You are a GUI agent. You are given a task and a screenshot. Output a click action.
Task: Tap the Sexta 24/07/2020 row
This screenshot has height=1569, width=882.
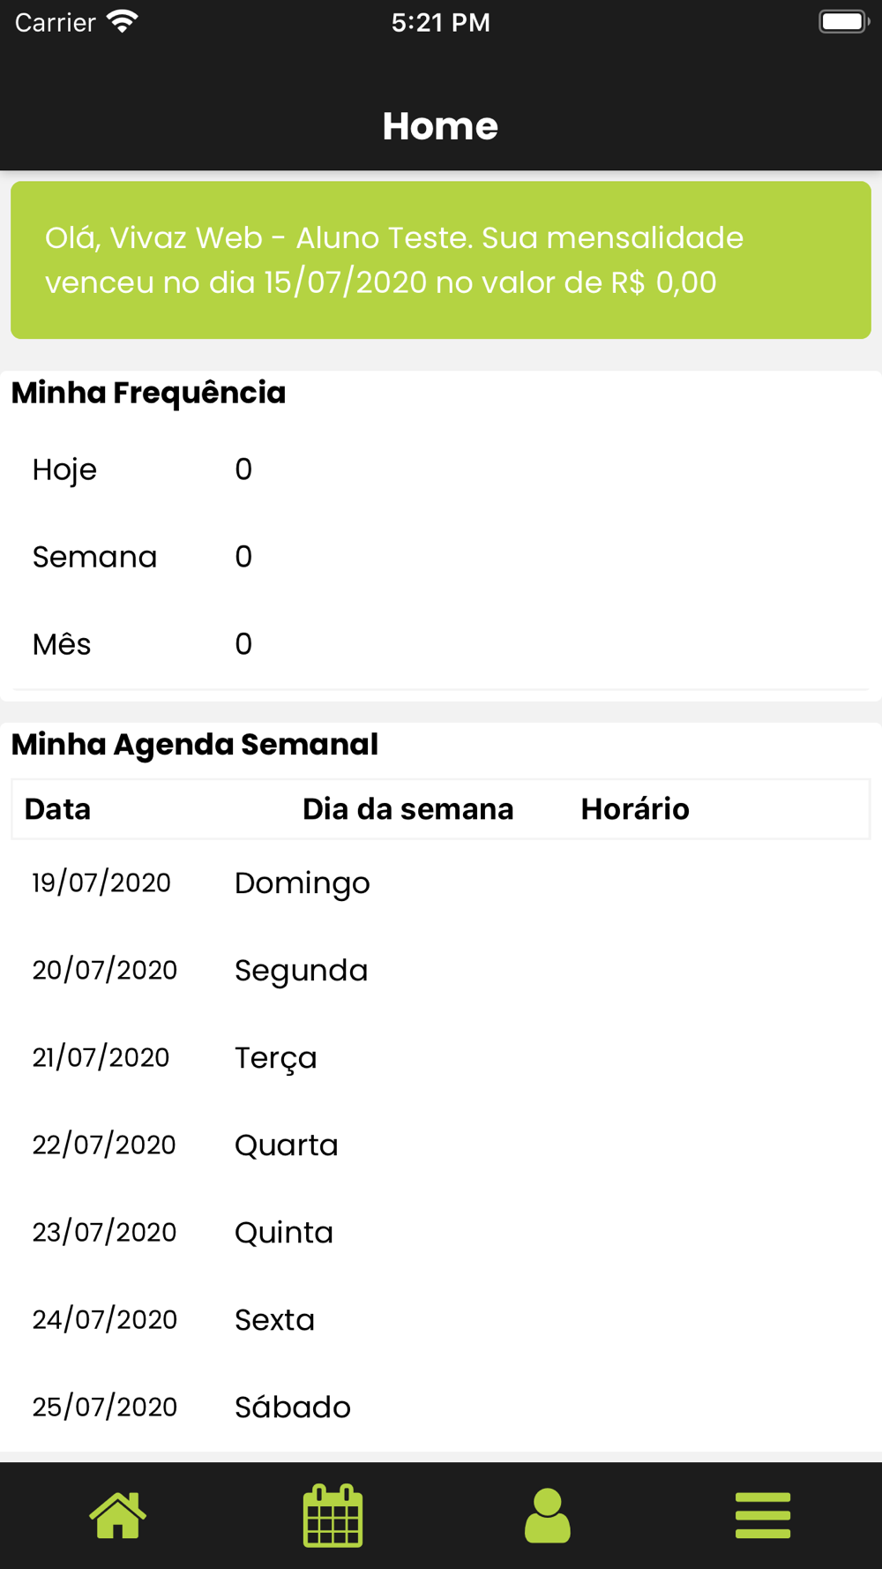pos(441,1320)
